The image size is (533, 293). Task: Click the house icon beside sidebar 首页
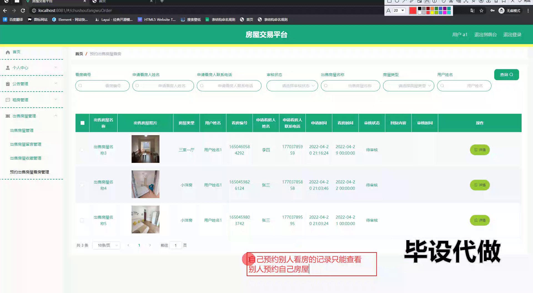click(x=8, y=52)
